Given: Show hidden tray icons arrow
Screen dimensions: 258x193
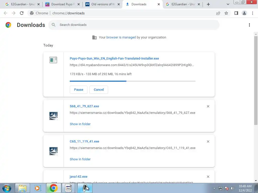Looking at the screenshot, I should point(214,188).
